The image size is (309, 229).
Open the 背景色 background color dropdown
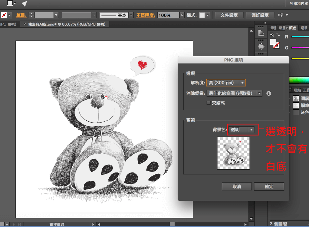click(x=241, y=130)
